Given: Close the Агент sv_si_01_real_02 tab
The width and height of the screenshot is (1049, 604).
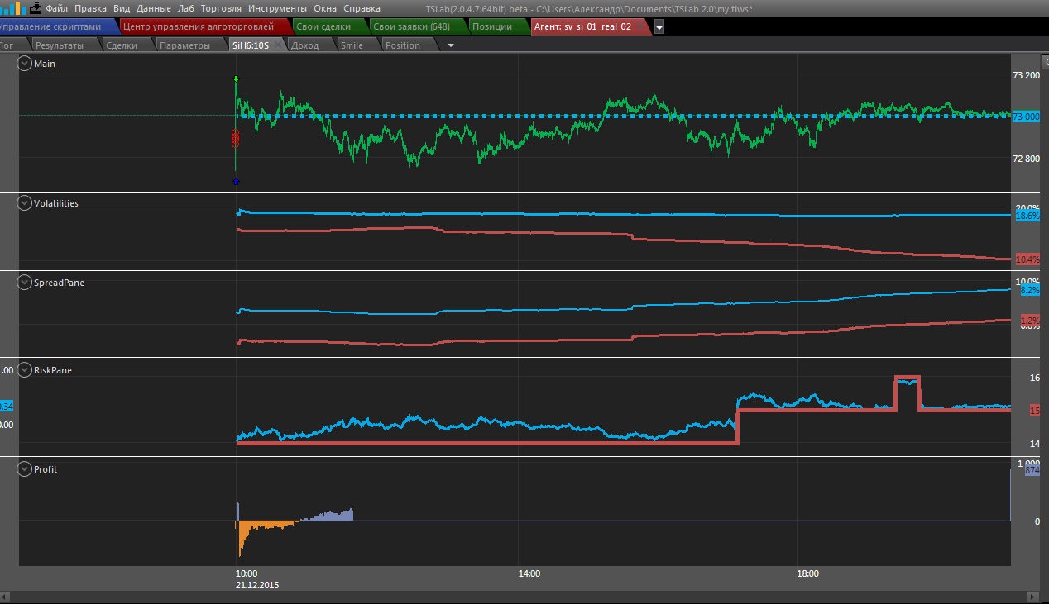Looking at the screenshot, I should click(x=642, y=26).
